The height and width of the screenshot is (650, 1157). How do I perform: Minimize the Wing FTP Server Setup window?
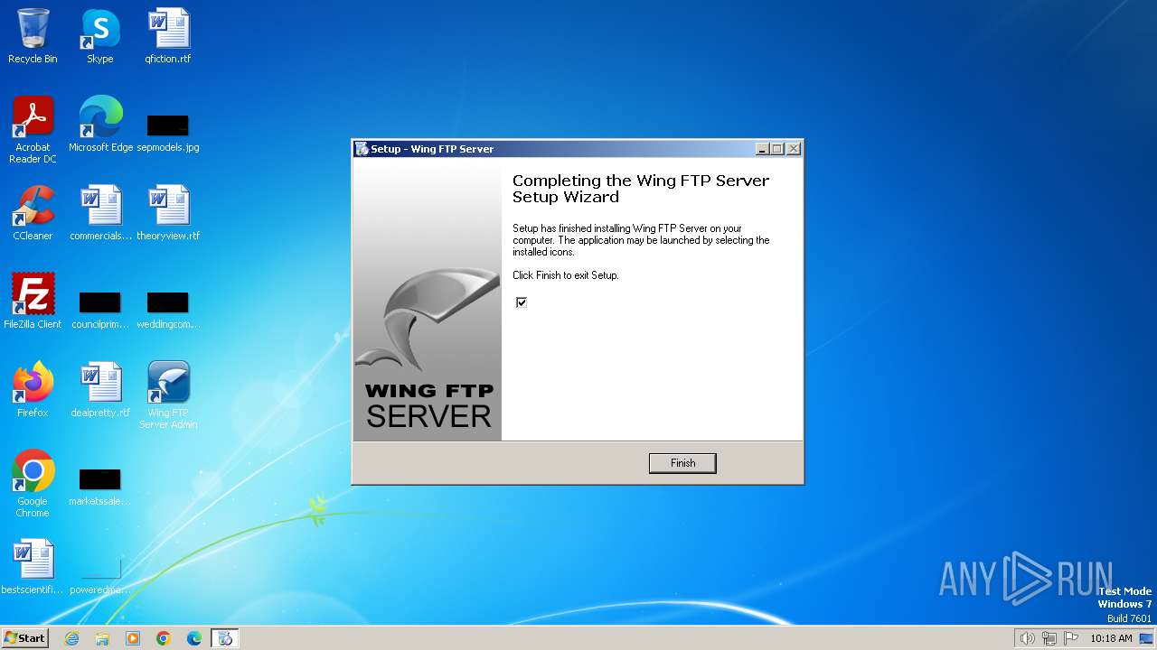[762, 149]
